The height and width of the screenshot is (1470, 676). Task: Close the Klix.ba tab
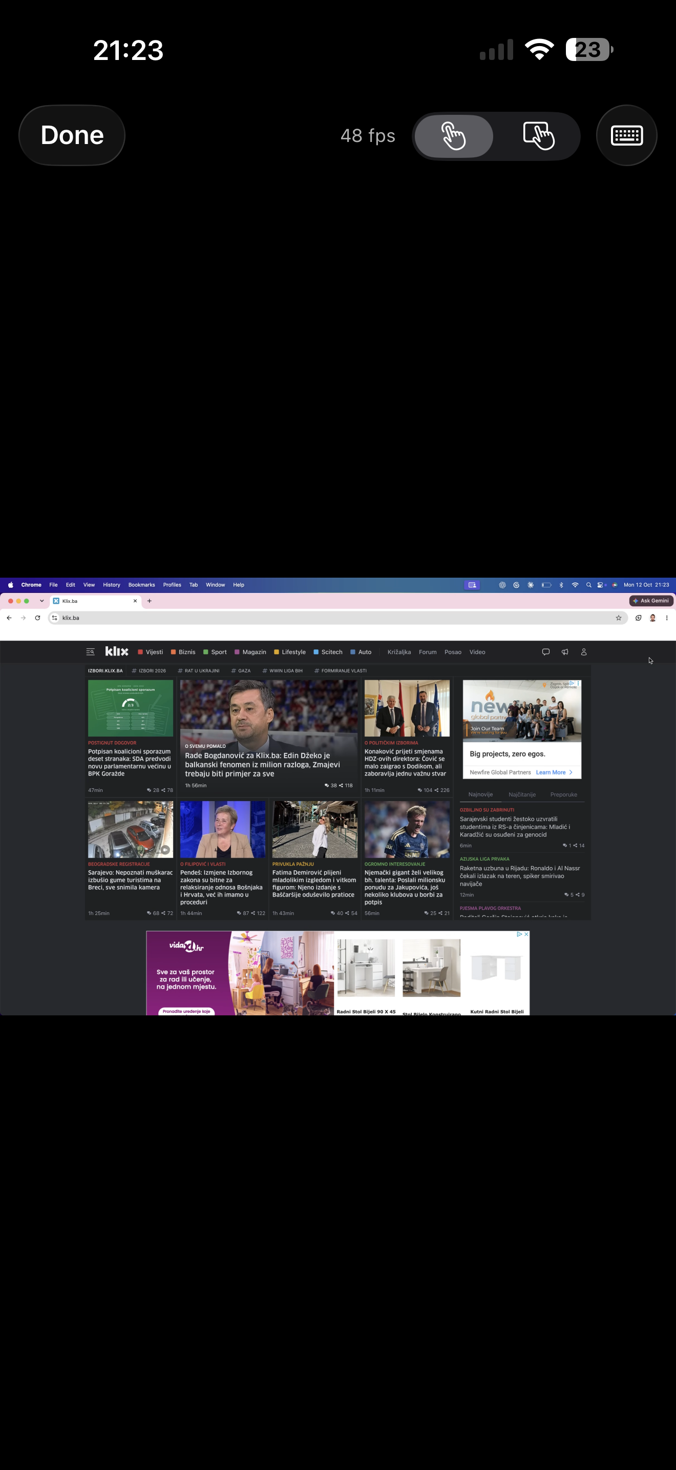135,601
